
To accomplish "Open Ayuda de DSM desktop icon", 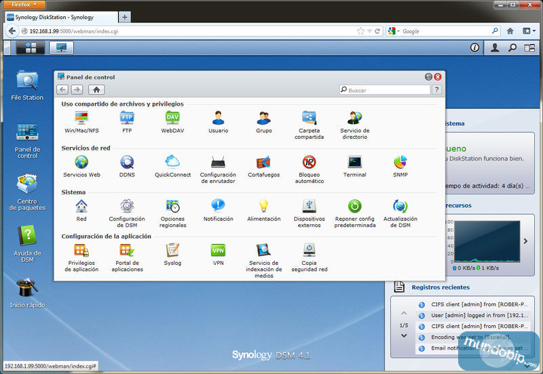I will coord(27,244).
